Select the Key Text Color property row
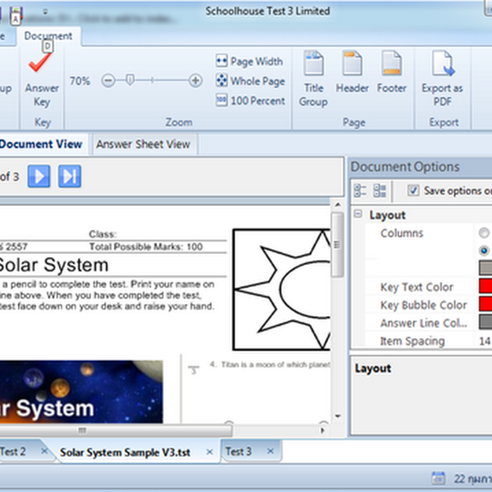492x492 pixels. coord(428,287)
